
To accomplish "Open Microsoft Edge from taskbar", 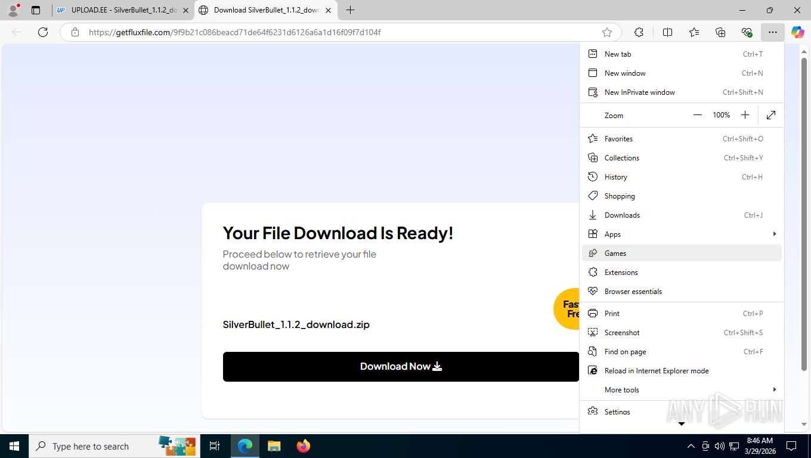I will (x=245, y=446).
